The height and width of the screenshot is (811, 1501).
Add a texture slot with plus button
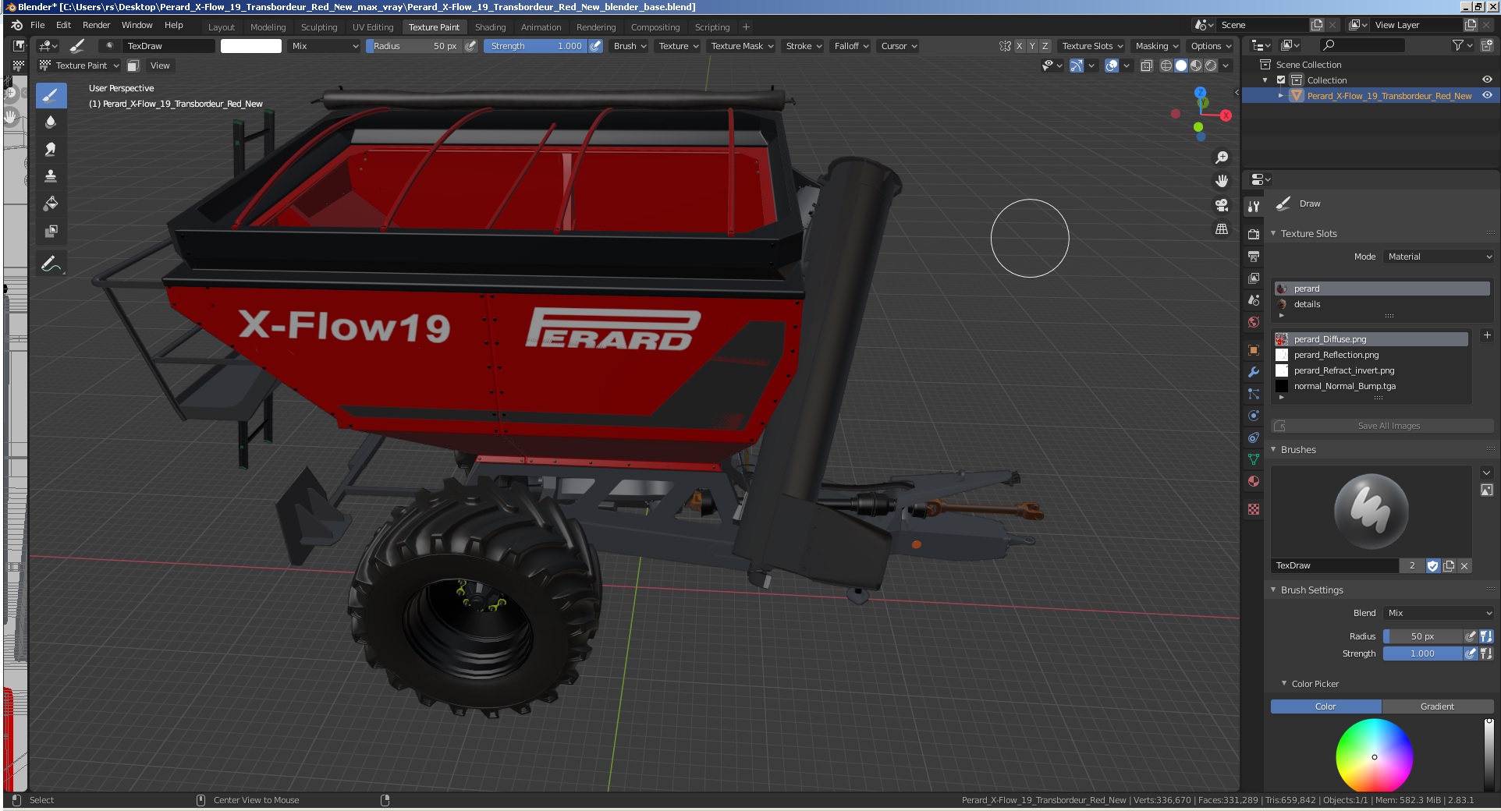pos(1487,335)
